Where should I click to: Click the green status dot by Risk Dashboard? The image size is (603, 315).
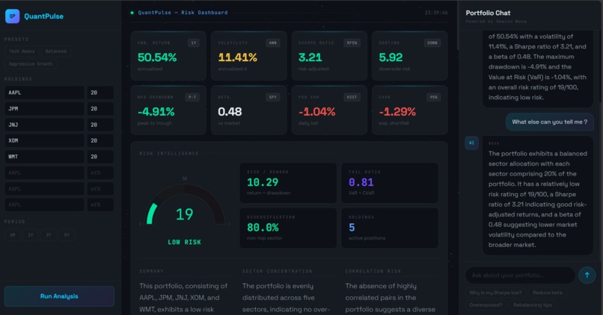point(132,13)
